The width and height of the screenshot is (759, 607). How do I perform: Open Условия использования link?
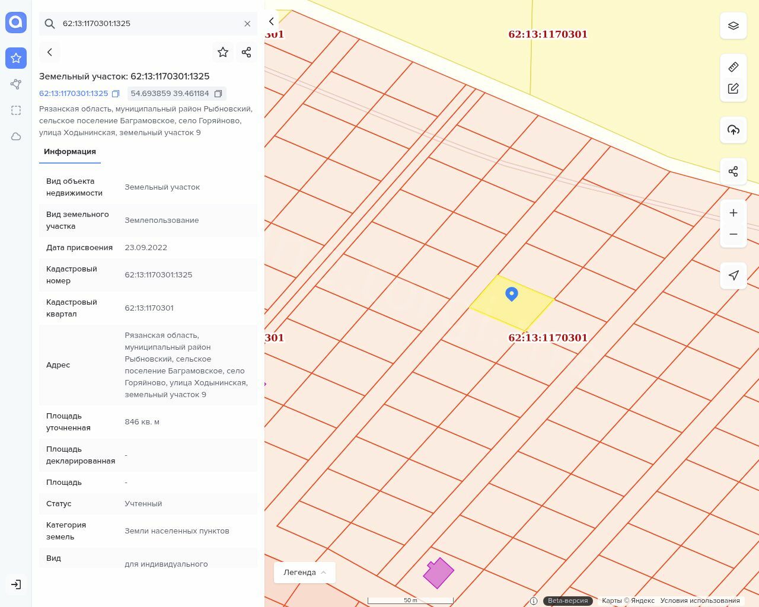[x=700, y=600]
